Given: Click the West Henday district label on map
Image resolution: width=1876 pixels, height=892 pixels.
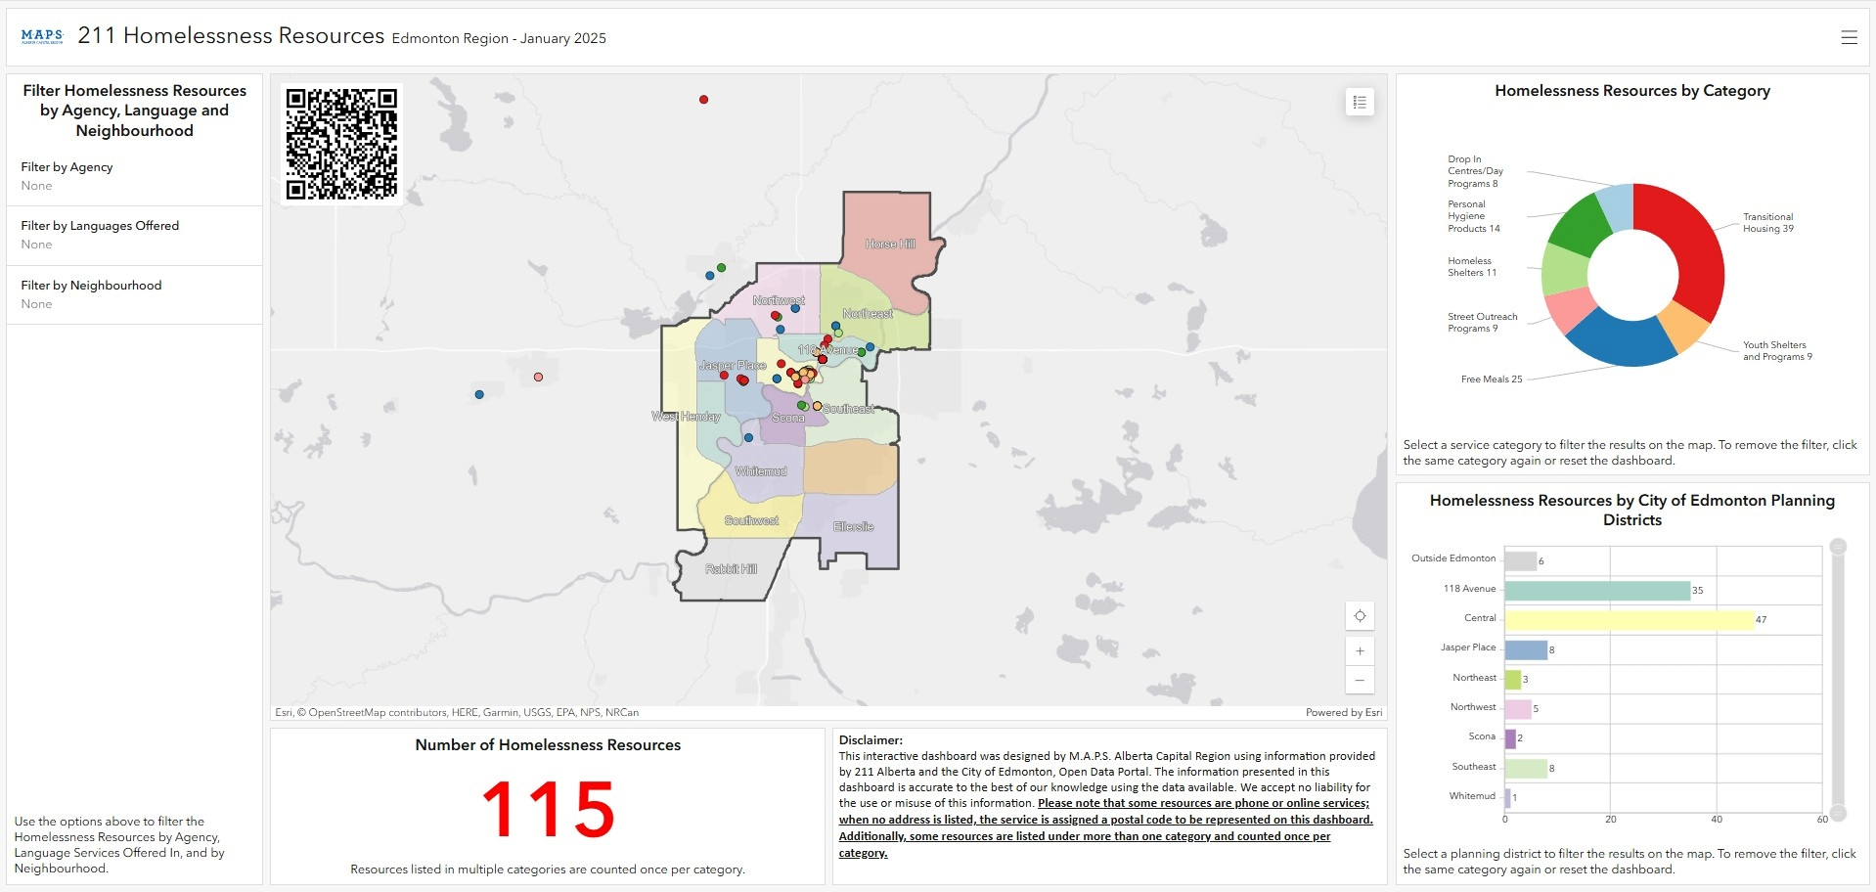Looking at the screenshot, I should click(x=686, y=417).
